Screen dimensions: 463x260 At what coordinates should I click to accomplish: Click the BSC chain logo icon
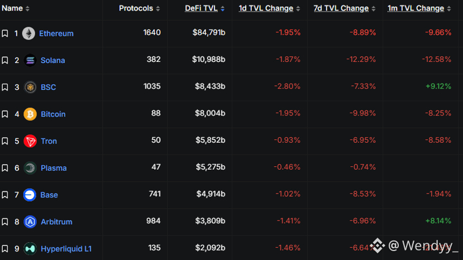pyautogui.click(x=30, y=87)
